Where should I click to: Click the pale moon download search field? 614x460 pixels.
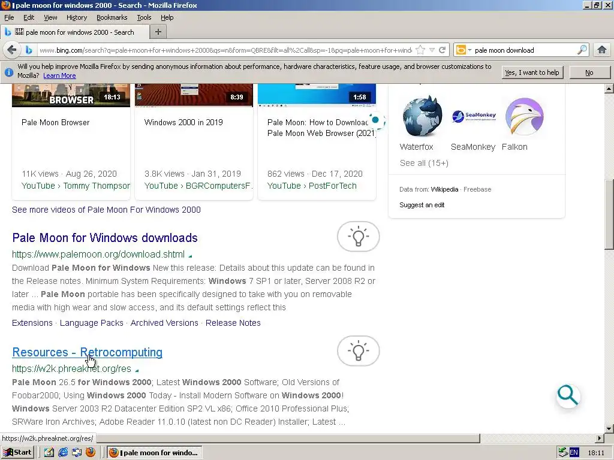(524, 50)
